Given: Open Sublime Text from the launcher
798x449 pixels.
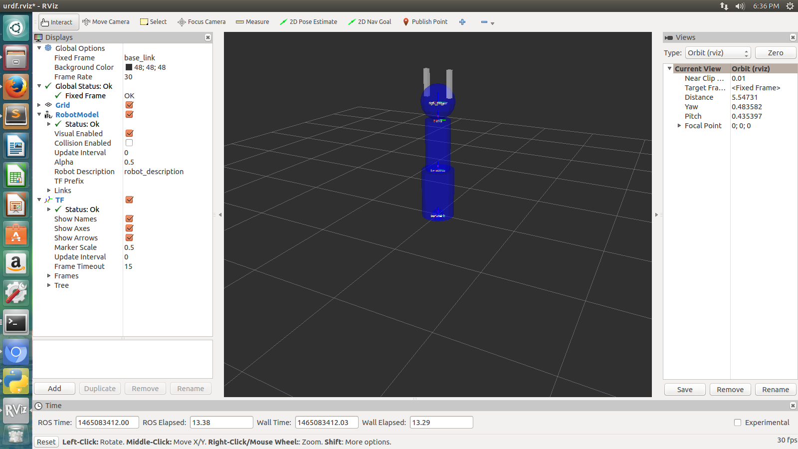Looking at the screenshot, I should (x=16, y=116).
